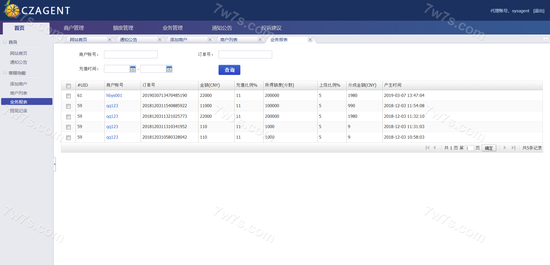Switch to the 商户列表 tab
550x265 pixels.
(x=229, y=40)
